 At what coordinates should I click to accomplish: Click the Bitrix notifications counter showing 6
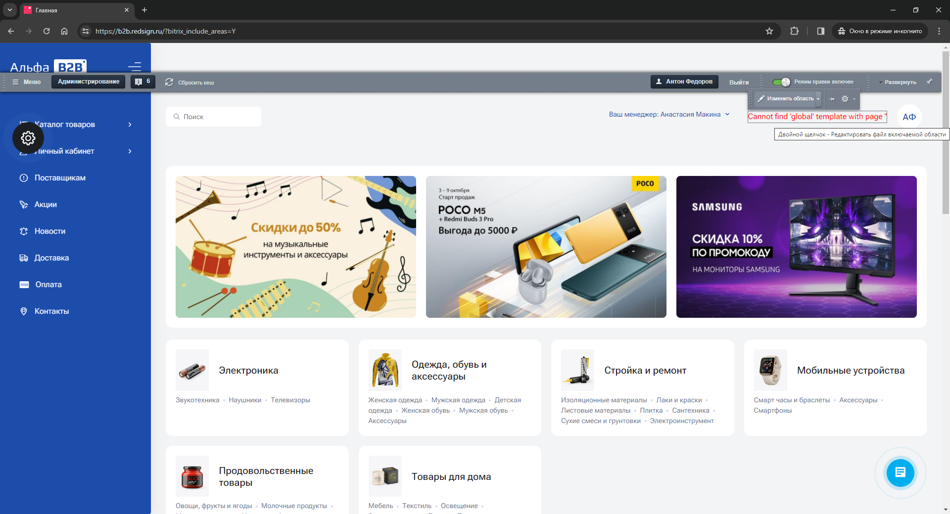[x=143, y=82]
